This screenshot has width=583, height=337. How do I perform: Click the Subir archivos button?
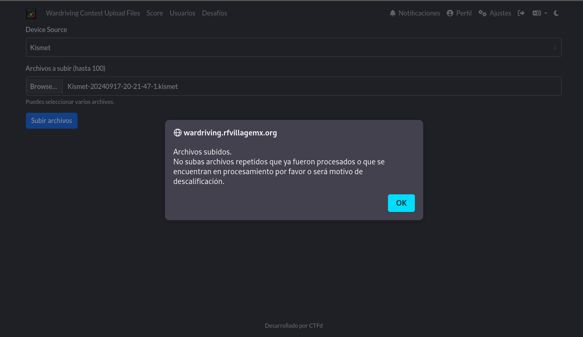[x=51, y=120]
